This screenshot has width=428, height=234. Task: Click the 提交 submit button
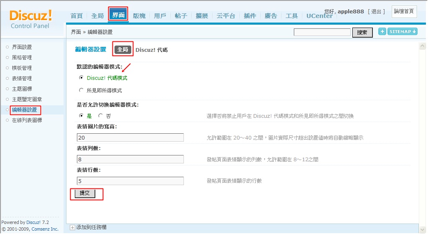coord(85,193)
